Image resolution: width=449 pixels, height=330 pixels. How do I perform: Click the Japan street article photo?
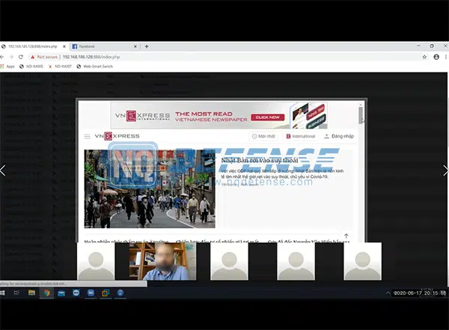(150, 189)
